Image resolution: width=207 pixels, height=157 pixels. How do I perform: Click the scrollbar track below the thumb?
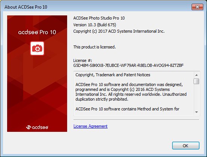(196, 97)
